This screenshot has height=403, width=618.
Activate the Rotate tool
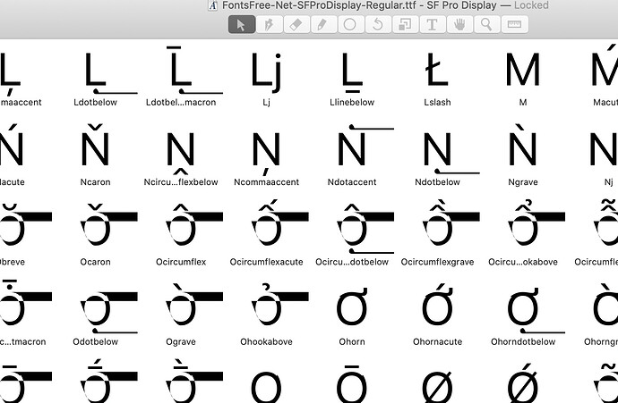(378, 25)
